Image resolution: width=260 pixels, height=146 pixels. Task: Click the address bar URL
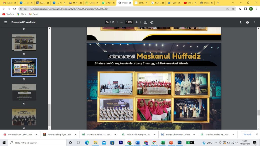[69, 9]
